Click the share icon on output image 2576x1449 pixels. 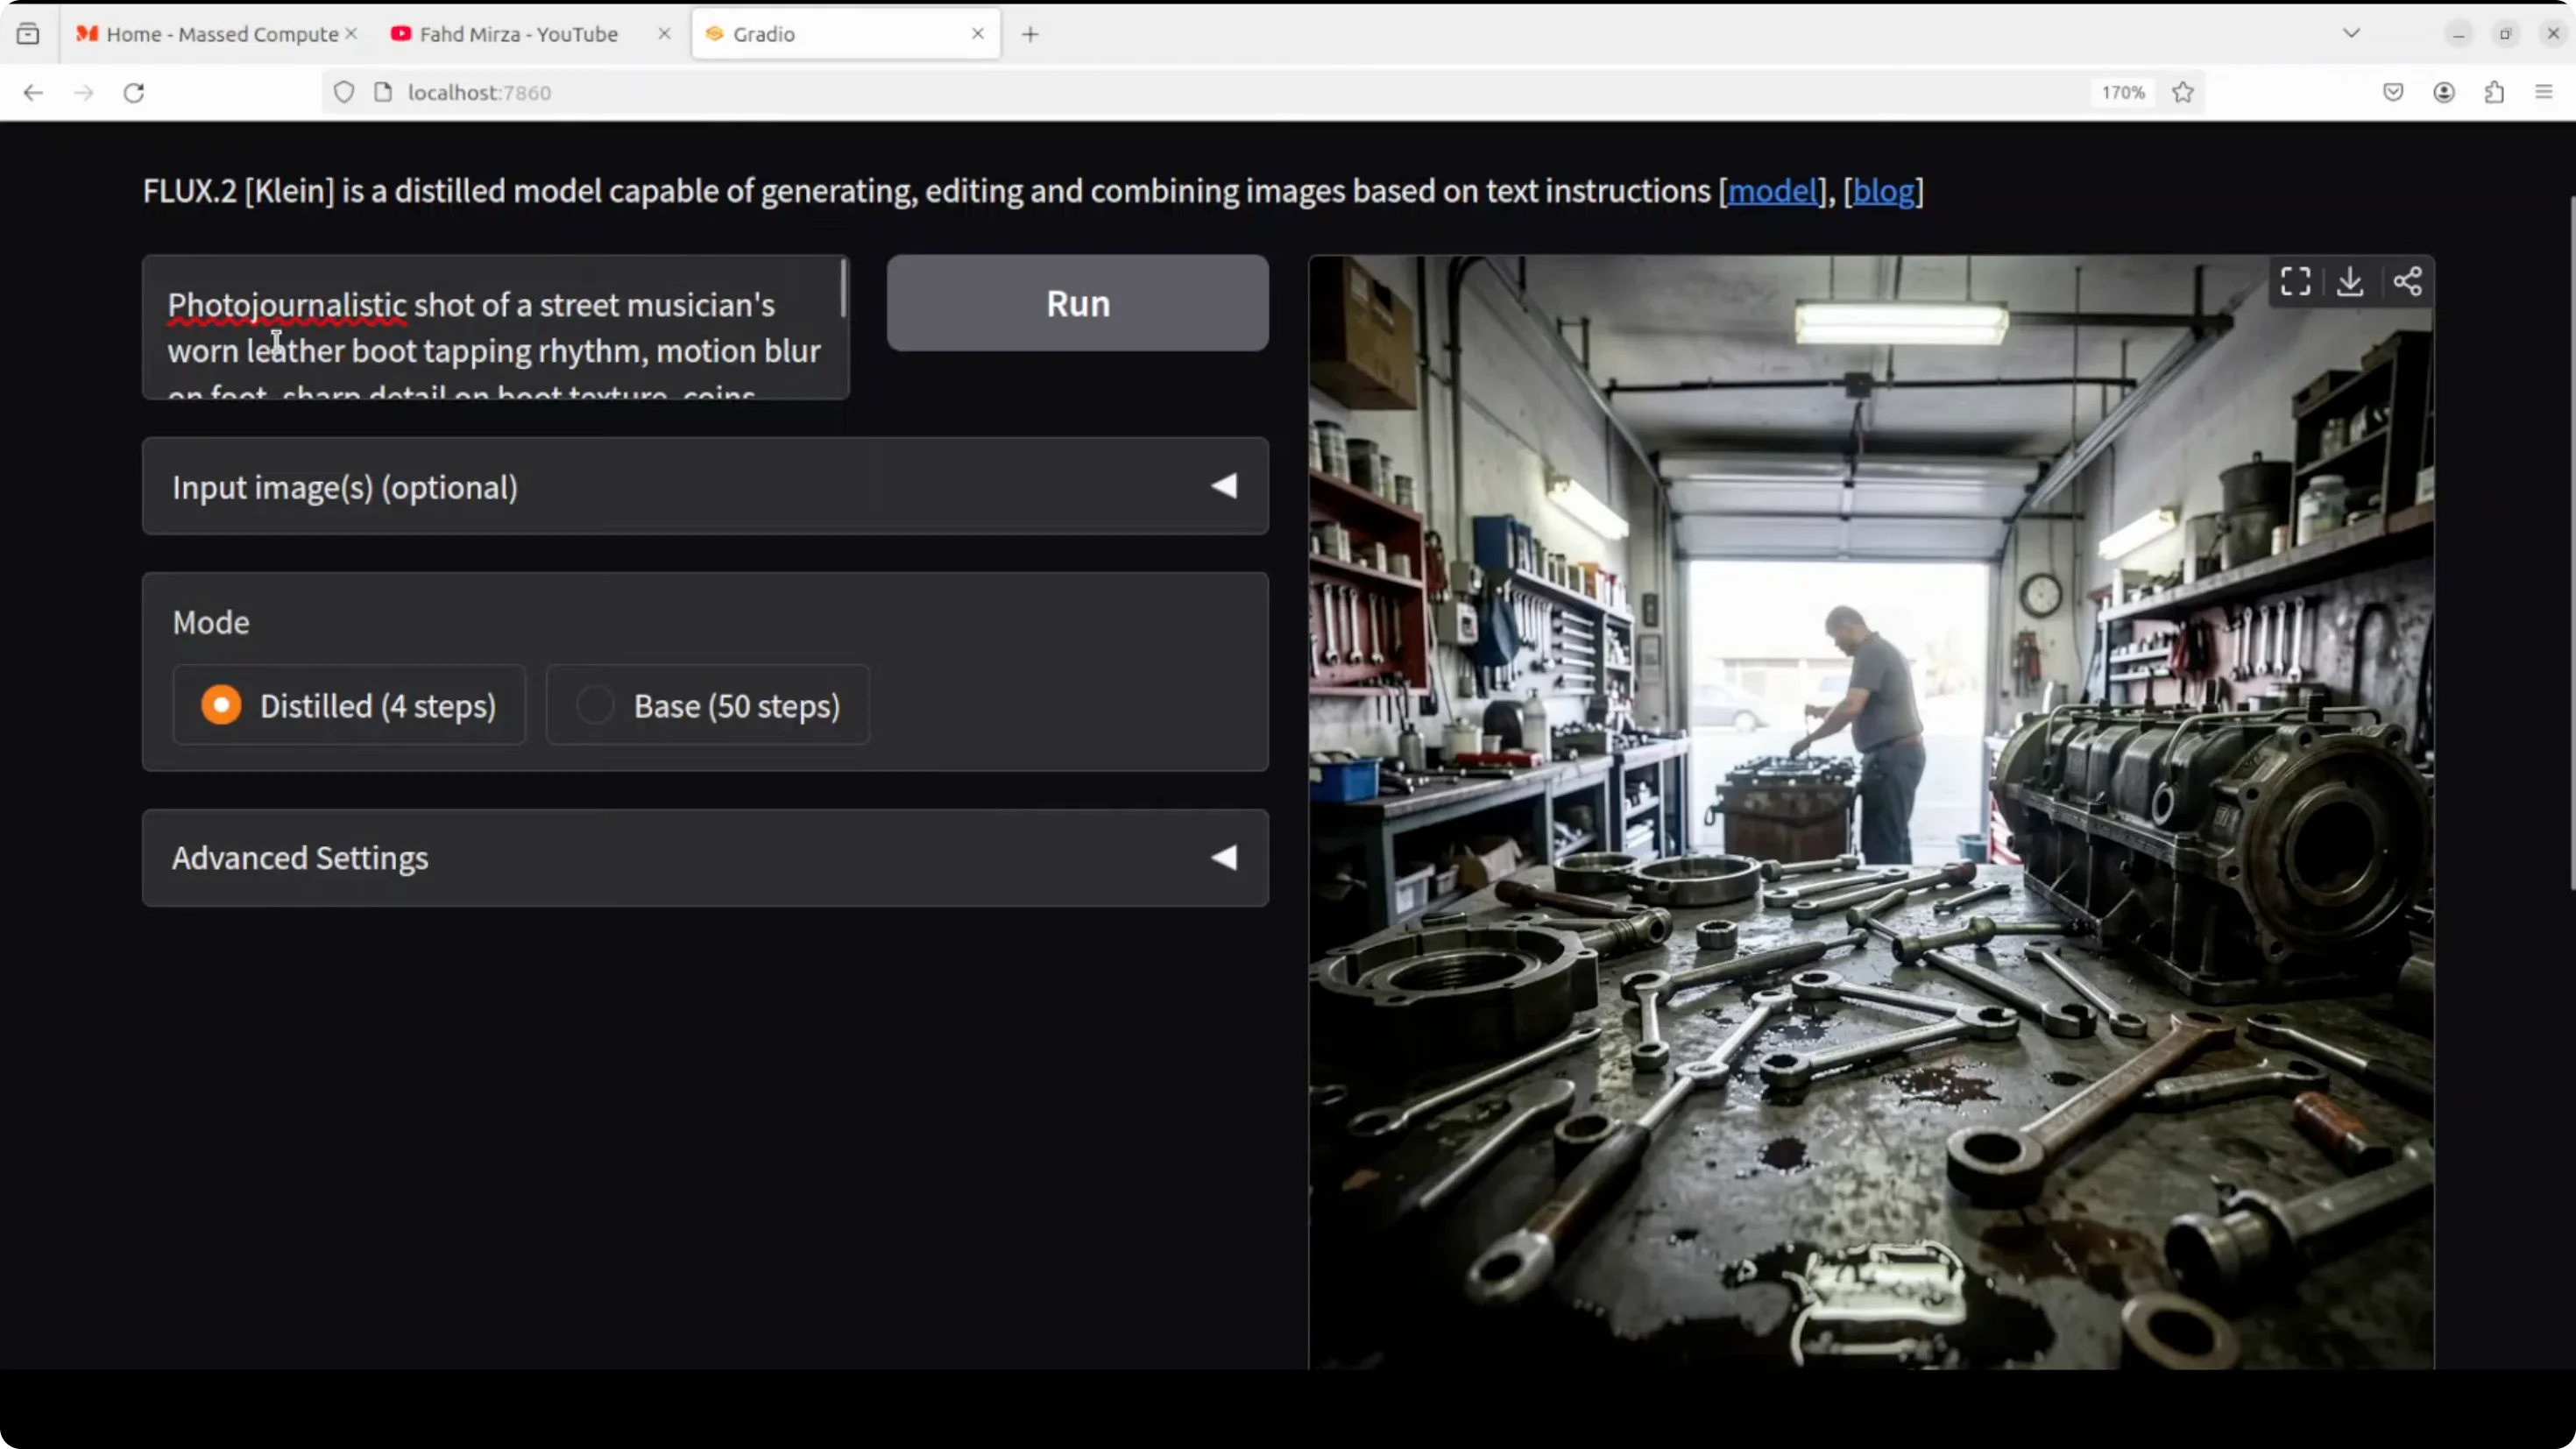[2407, 282]
